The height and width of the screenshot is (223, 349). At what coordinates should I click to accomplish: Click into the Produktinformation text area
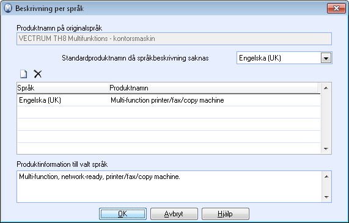[169, 187]
